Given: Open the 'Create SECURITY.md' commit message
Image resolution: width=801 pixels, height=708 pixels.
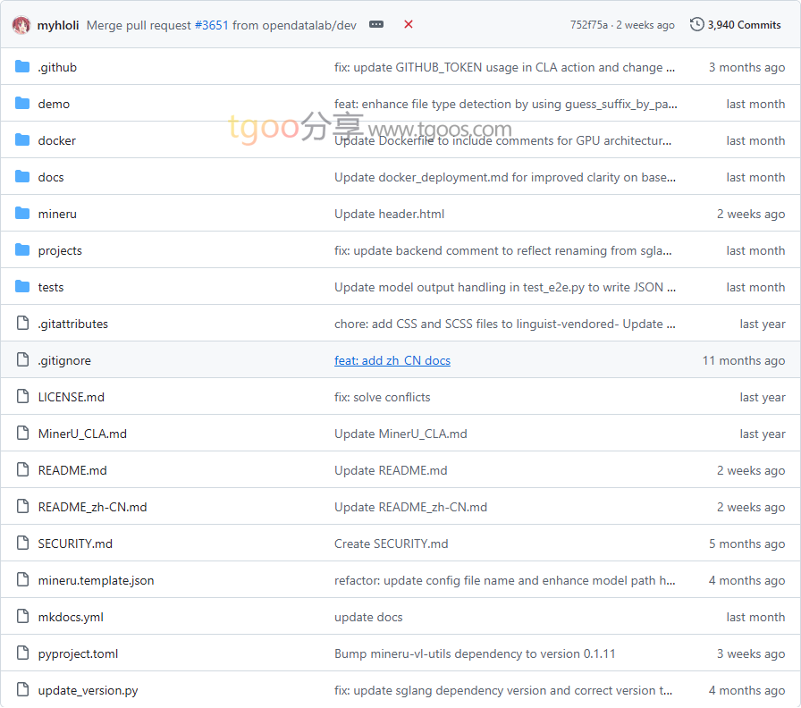Looking at the screenshot, I should tap(392, 544).
